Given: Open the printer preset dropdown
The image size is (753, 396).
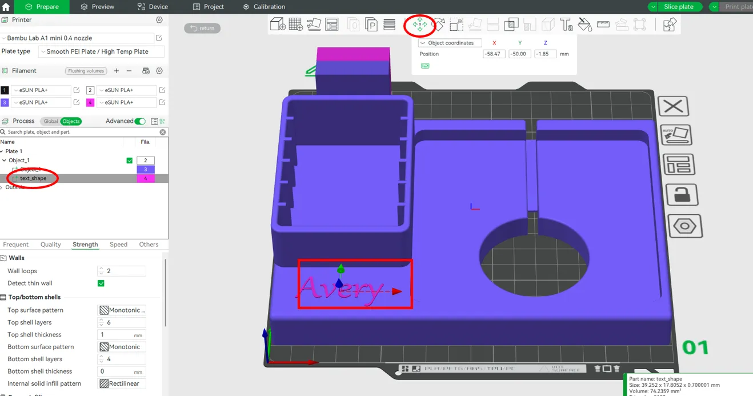Looking at the screenshot, I should (x=77, y=38).
